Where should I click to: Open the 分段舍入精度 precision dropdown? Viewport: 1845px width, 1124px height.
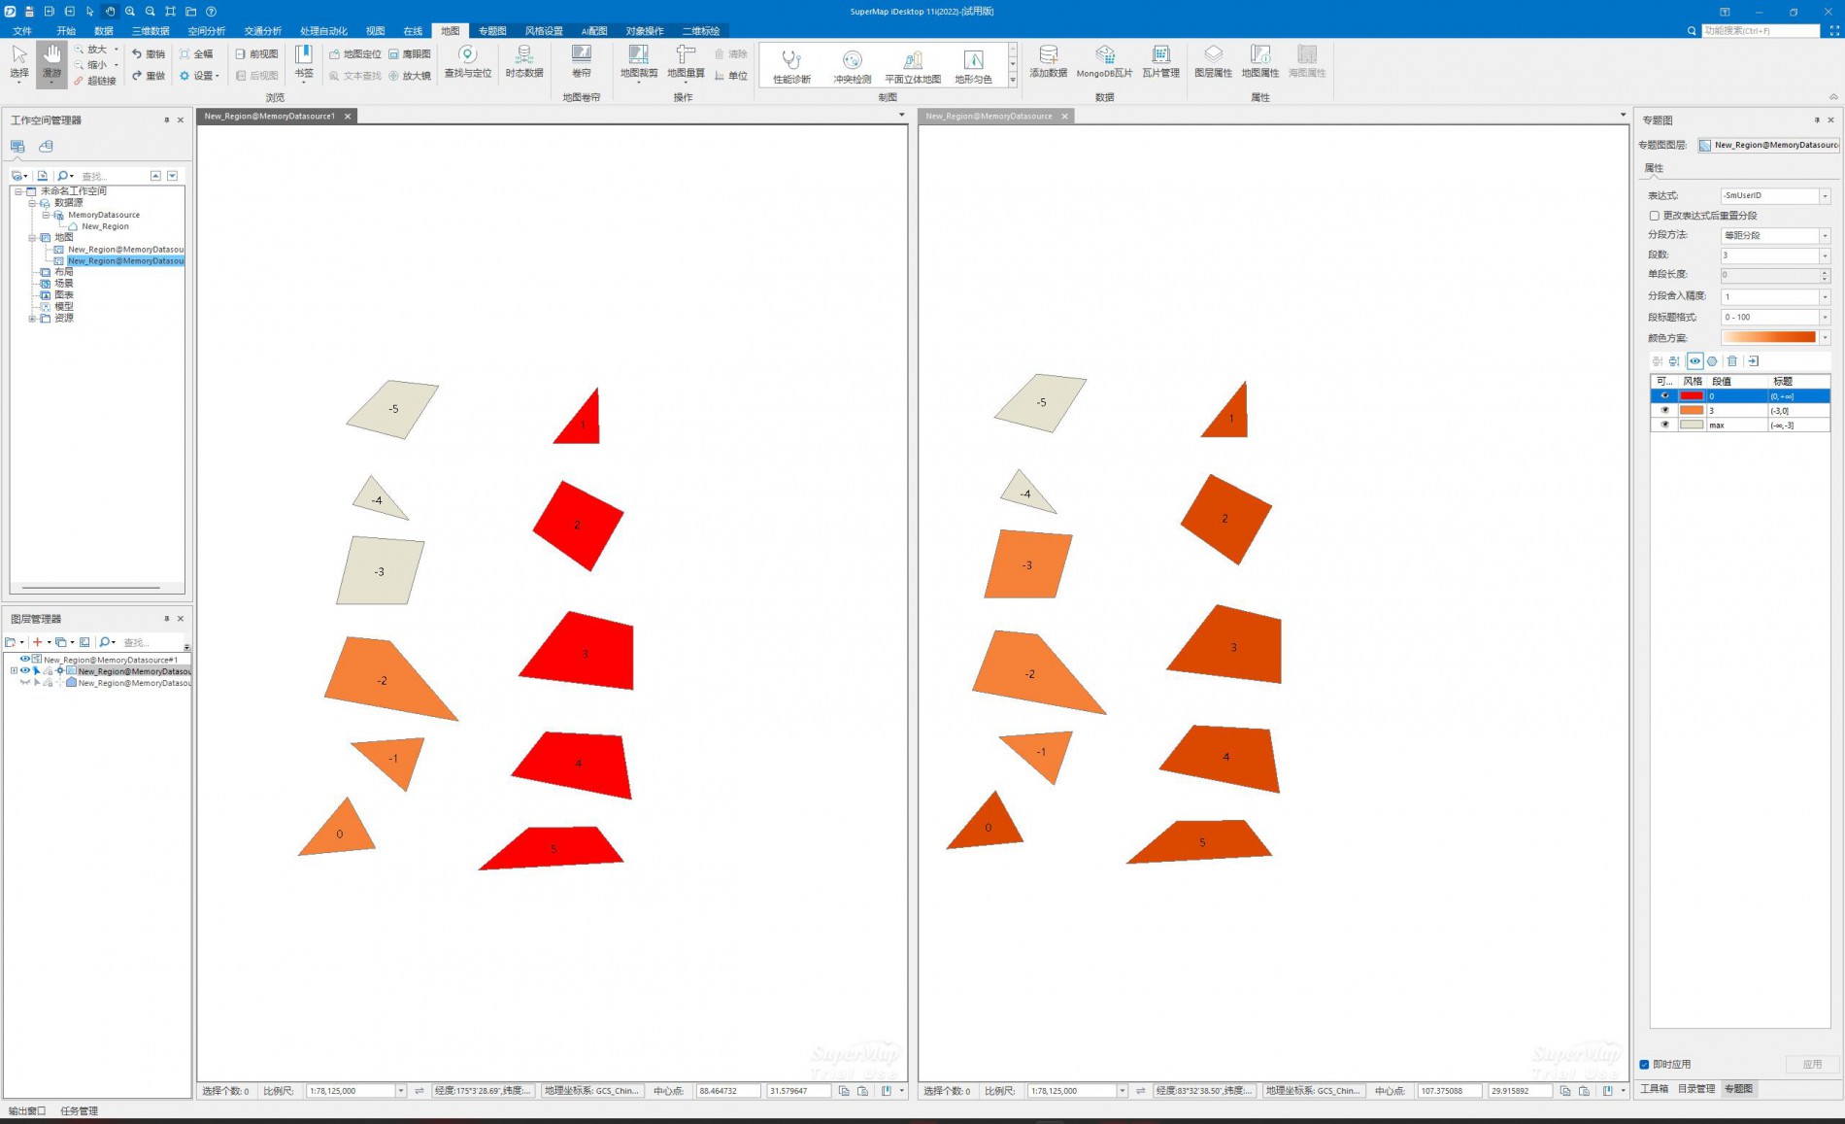1825,297
